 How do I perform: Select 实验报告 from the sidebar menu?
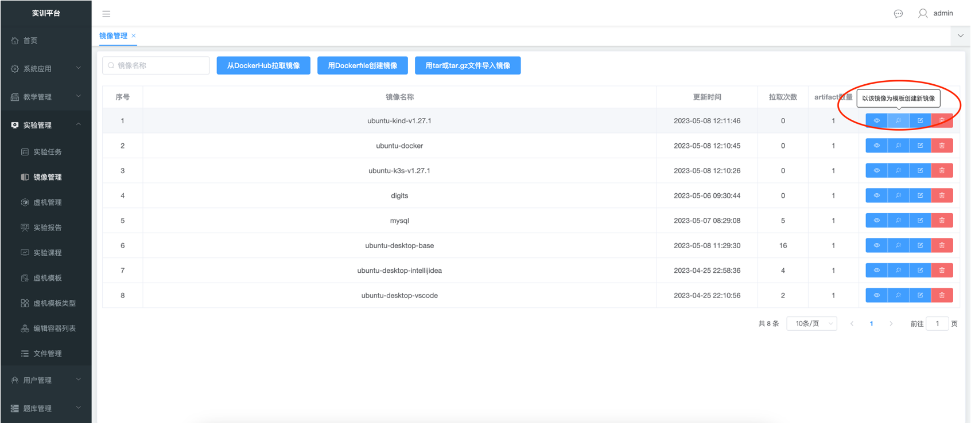(47, 228)
